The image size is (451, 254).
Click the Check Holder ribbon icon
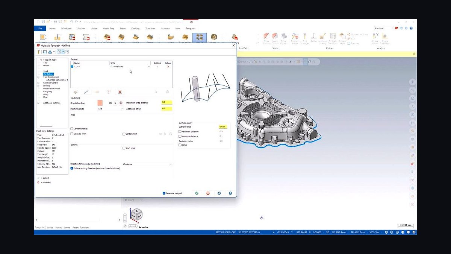pos(375,38)
